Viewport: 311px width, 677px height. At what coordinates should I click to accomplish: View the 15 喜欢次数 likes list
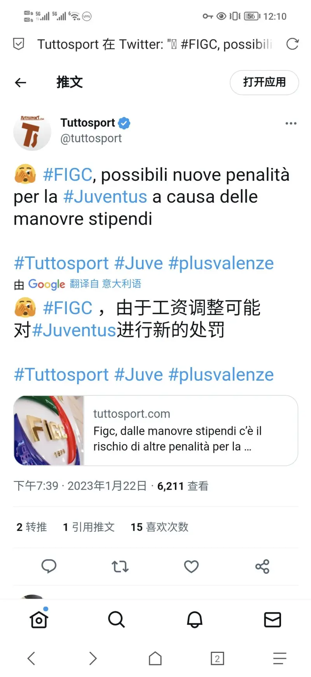point(159,527)
